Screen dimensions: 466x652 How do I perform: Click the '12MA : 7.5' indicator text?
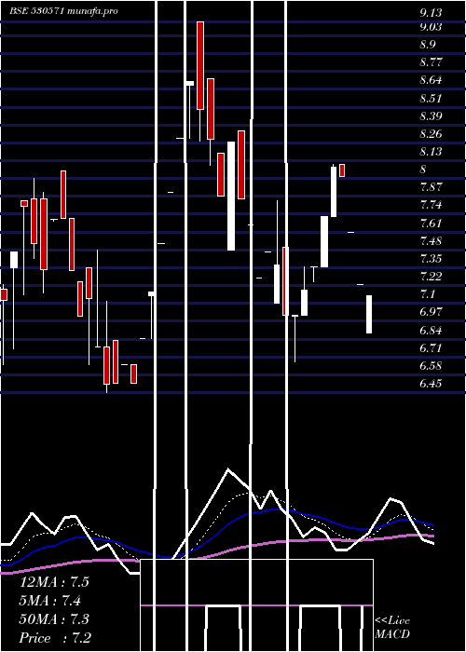(54, 582)
